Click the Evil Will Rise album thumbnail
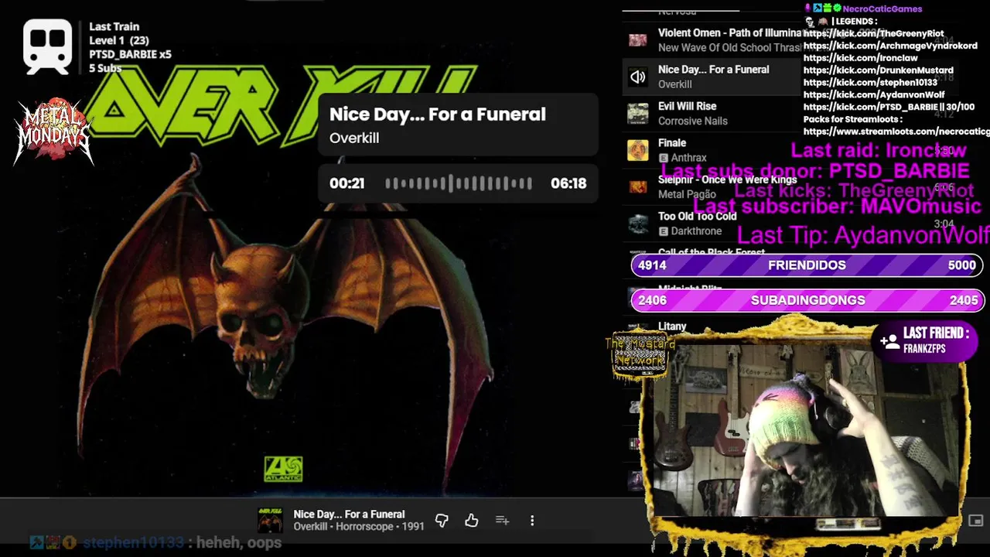Image resolution: width=990 pixels, height=557 pixels. (x=638, y=113)
